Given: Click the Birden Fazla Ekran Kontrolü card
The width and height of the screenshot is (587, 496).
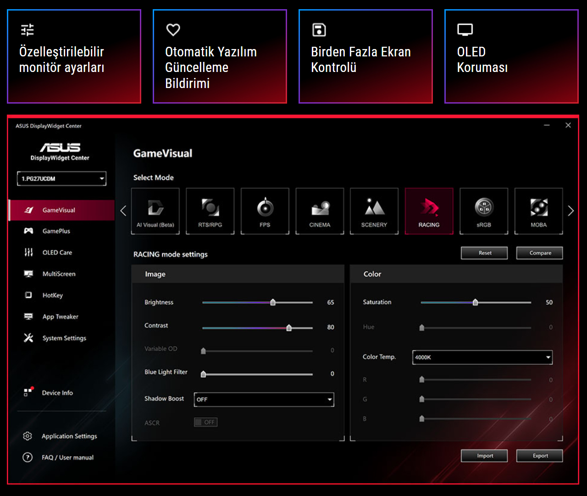Looking at the screenshot, I should point(365,56).
